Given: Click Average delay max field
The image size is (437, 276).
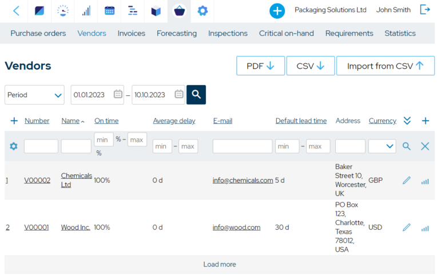Looking at the screenshot, I should [188, 146].
